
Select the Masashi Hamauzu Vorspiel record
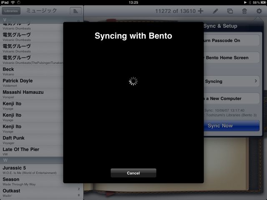pyautogui.click(x=32, y=94)
